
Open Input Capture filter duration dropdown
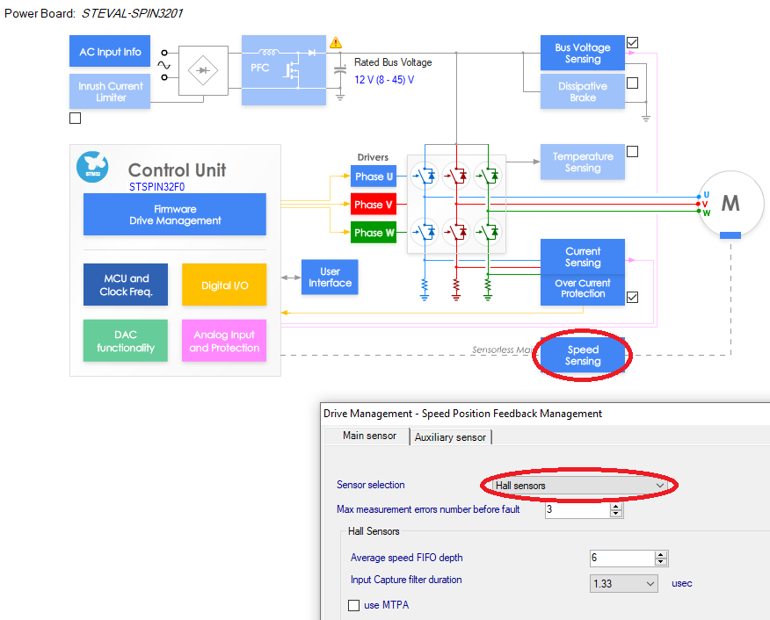(x=624, y=584)
